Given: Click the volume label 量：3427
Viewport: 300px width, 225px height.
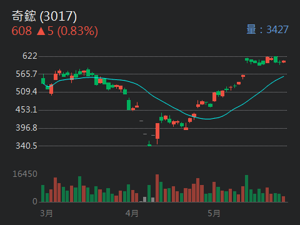Looking at the screenshot, I should point(267,29).
